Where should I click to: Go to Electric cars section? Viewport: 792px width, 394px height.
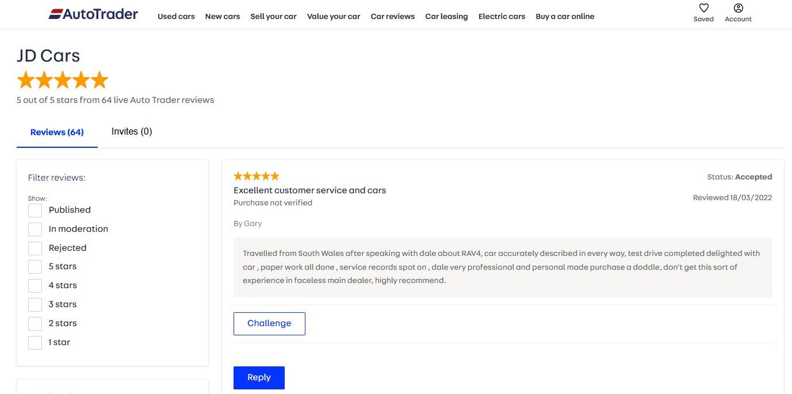[502, 16]
